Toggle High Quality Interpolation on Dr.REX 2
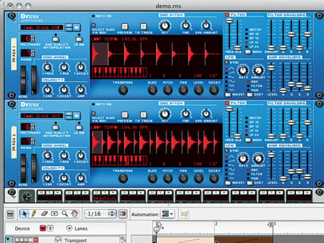The width and height of the screenshot is (324, 243). coord(55,127)
